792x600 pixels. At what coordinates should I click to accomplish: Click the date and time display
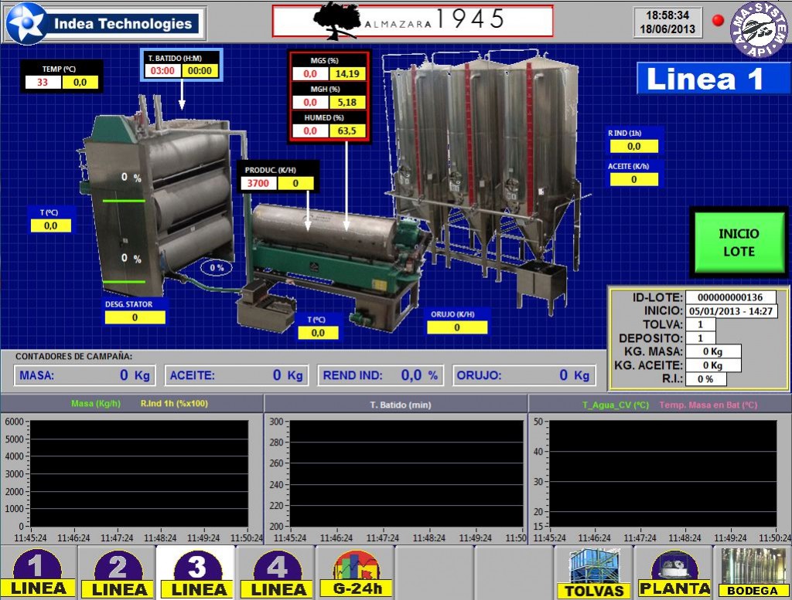[667, 22]
